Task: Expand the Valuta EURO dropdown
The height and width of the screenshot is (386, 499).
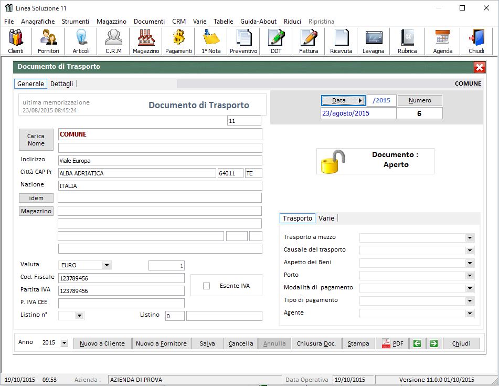Action: (107, 265)
